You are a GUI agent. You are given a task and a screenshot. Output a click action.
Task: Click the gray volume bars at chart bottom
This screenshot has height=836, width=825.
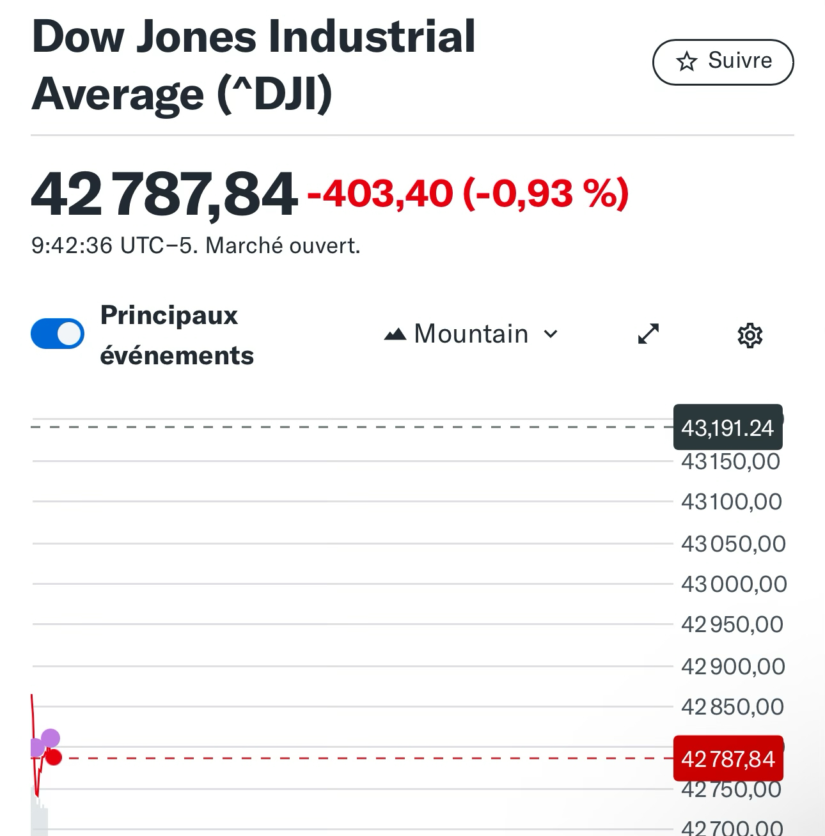coord(39,815)
